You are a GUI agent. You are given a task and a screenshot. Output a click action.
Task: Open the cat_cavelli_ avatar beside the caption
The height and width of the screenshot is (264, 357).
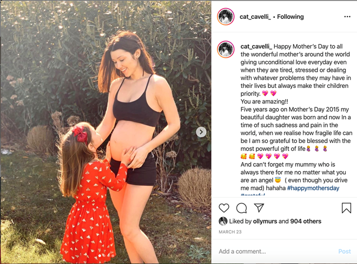pyautogui.click(x=226, y=49)
